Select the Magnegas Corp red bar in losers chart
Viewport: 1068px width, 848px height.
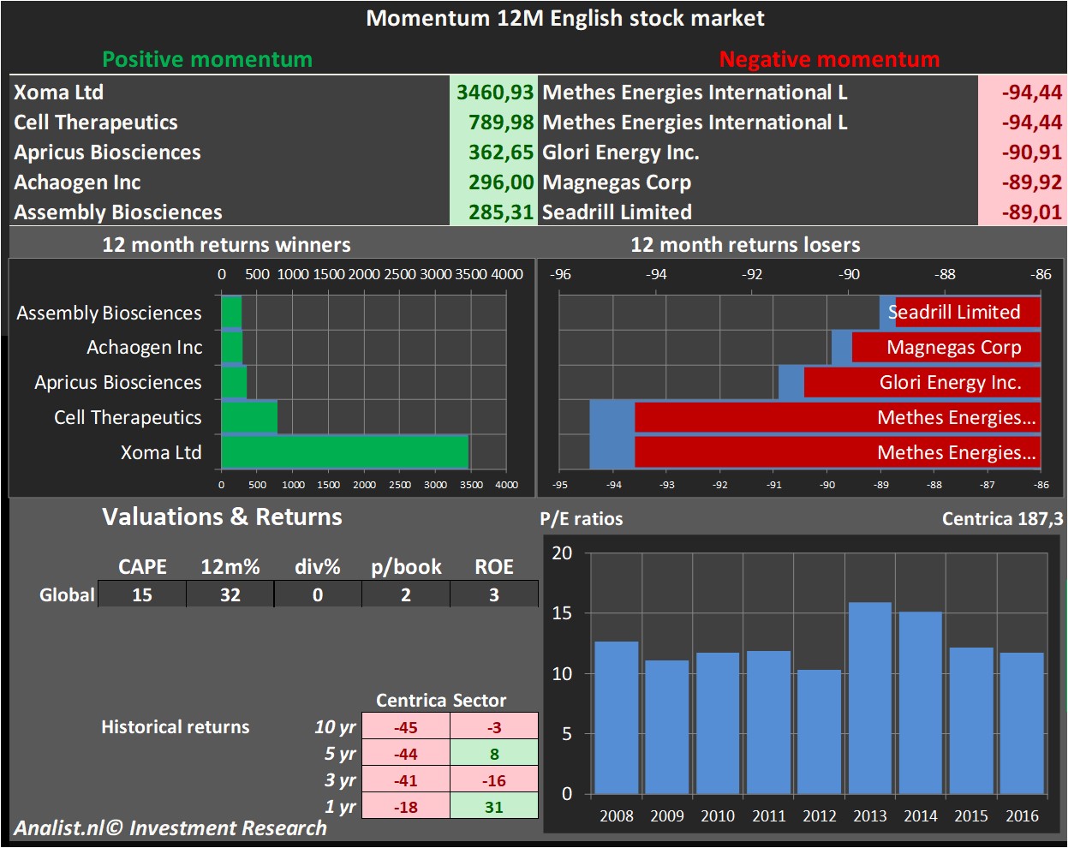click(x=946, y=348)
